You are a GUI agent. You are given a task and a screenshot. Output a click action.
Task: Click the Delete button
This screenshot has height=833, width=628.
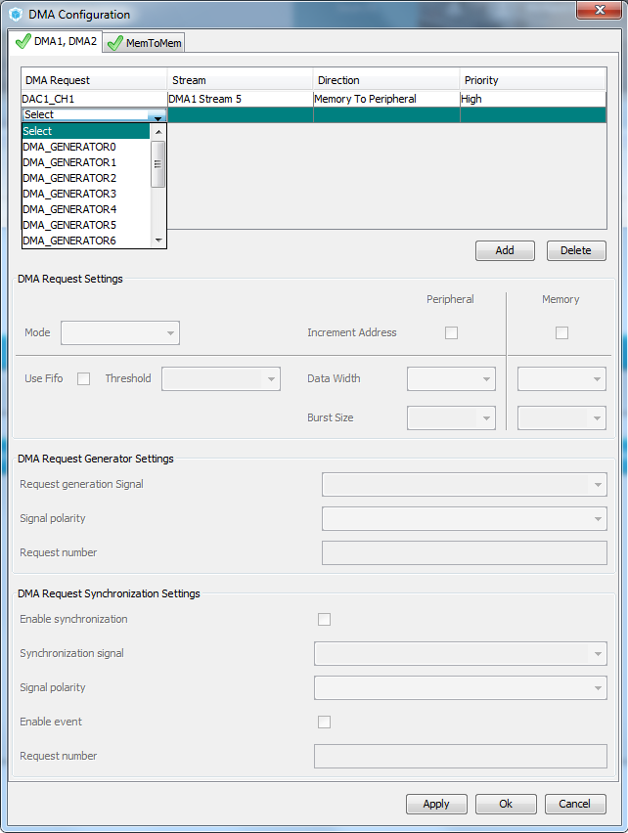tap(576, 250)
